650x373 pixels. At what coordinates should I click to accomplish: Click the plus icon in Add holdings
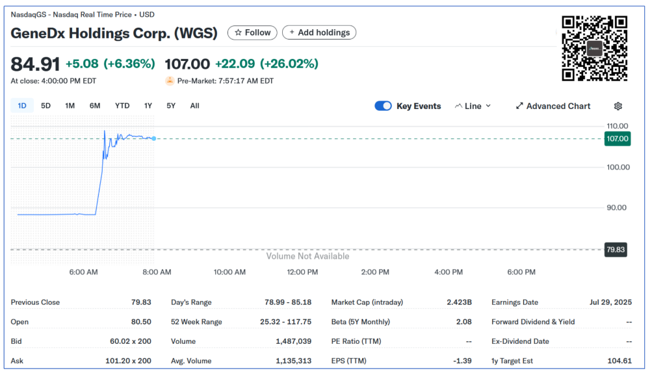pos(292,32)
